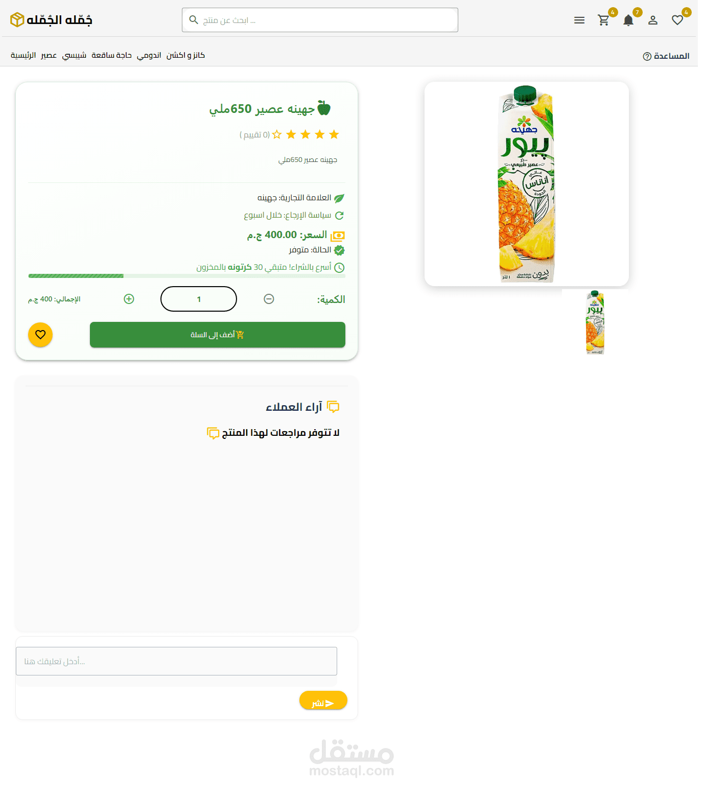Select the small product thumbnail image

[595, 322]
